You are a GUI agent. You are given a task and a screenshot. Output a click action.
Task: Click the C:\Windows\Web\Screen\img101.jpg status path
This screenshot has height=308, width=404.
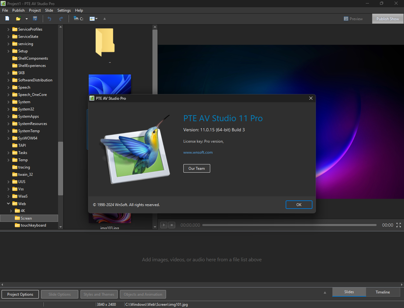tap(157, 305)
